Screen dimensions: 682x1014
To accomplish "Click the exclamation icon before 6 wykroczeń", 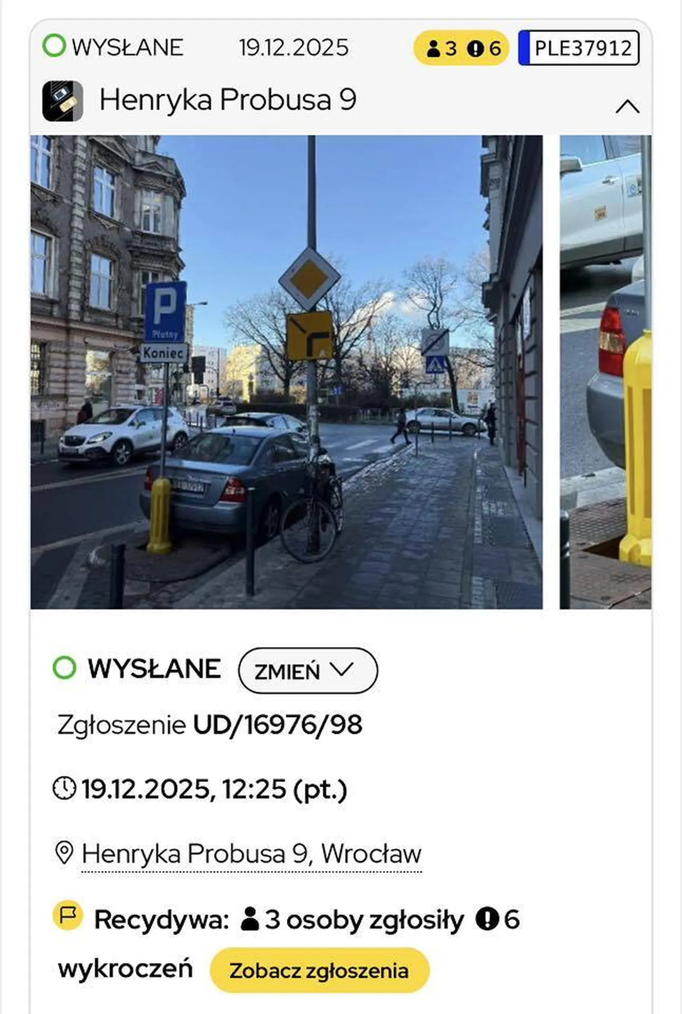I will [x=487, y=918].
